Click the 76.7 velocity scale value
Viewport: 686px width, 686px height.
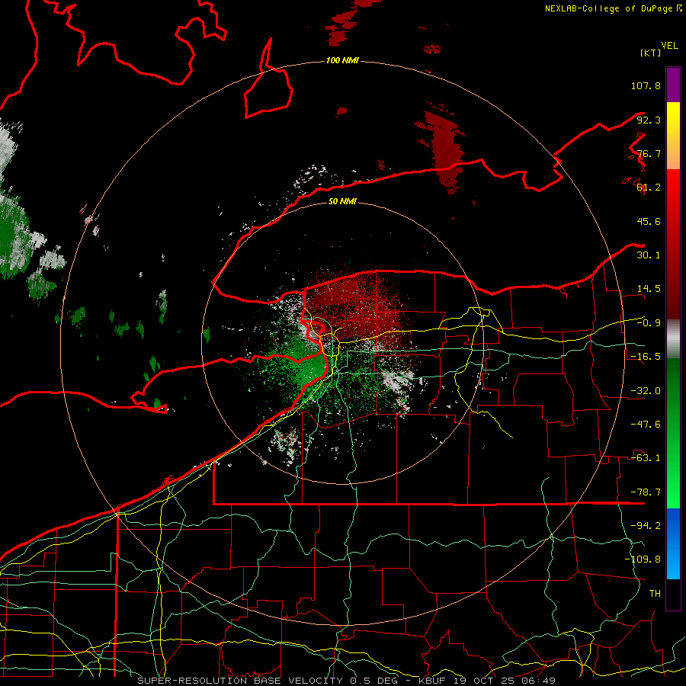pos(649,153)
